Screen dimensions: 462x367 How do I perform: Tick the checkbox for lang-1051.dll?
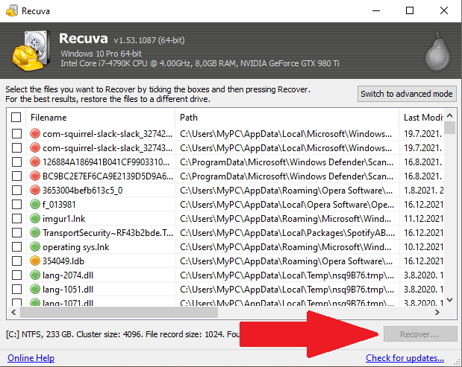coord(17,289)
